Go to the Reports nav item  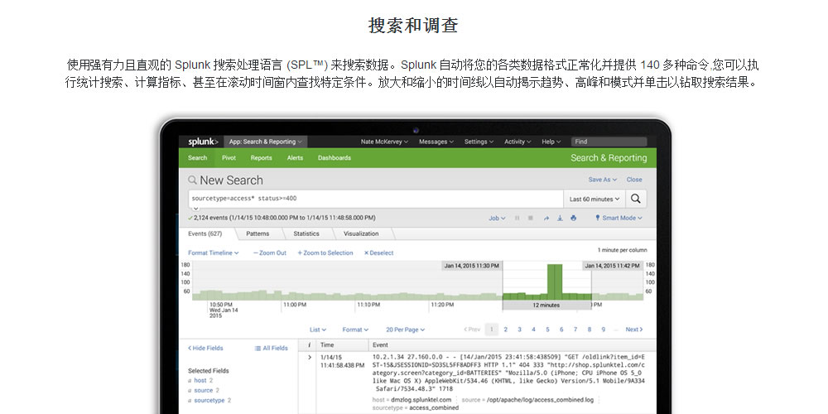coord(262,158)
